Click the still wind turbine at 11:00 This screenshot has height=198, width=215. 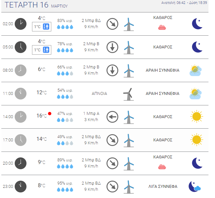tap(128, 94)
